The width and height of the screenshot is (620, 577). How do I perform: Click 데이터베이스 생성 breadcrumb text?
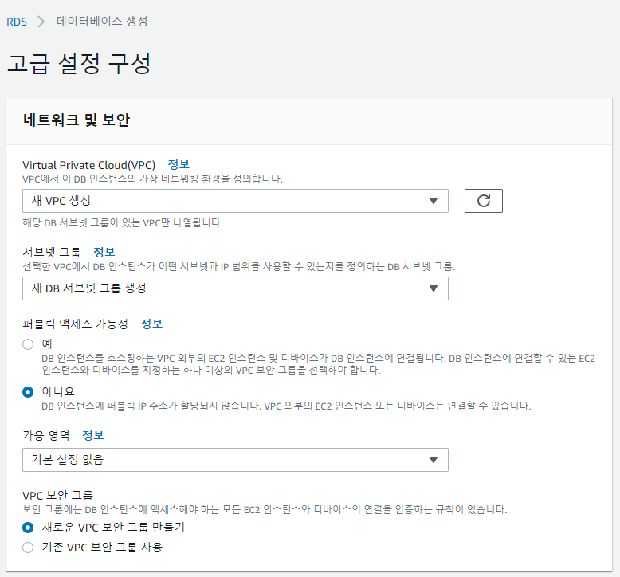pyautogui.click(x=102, y=21)
